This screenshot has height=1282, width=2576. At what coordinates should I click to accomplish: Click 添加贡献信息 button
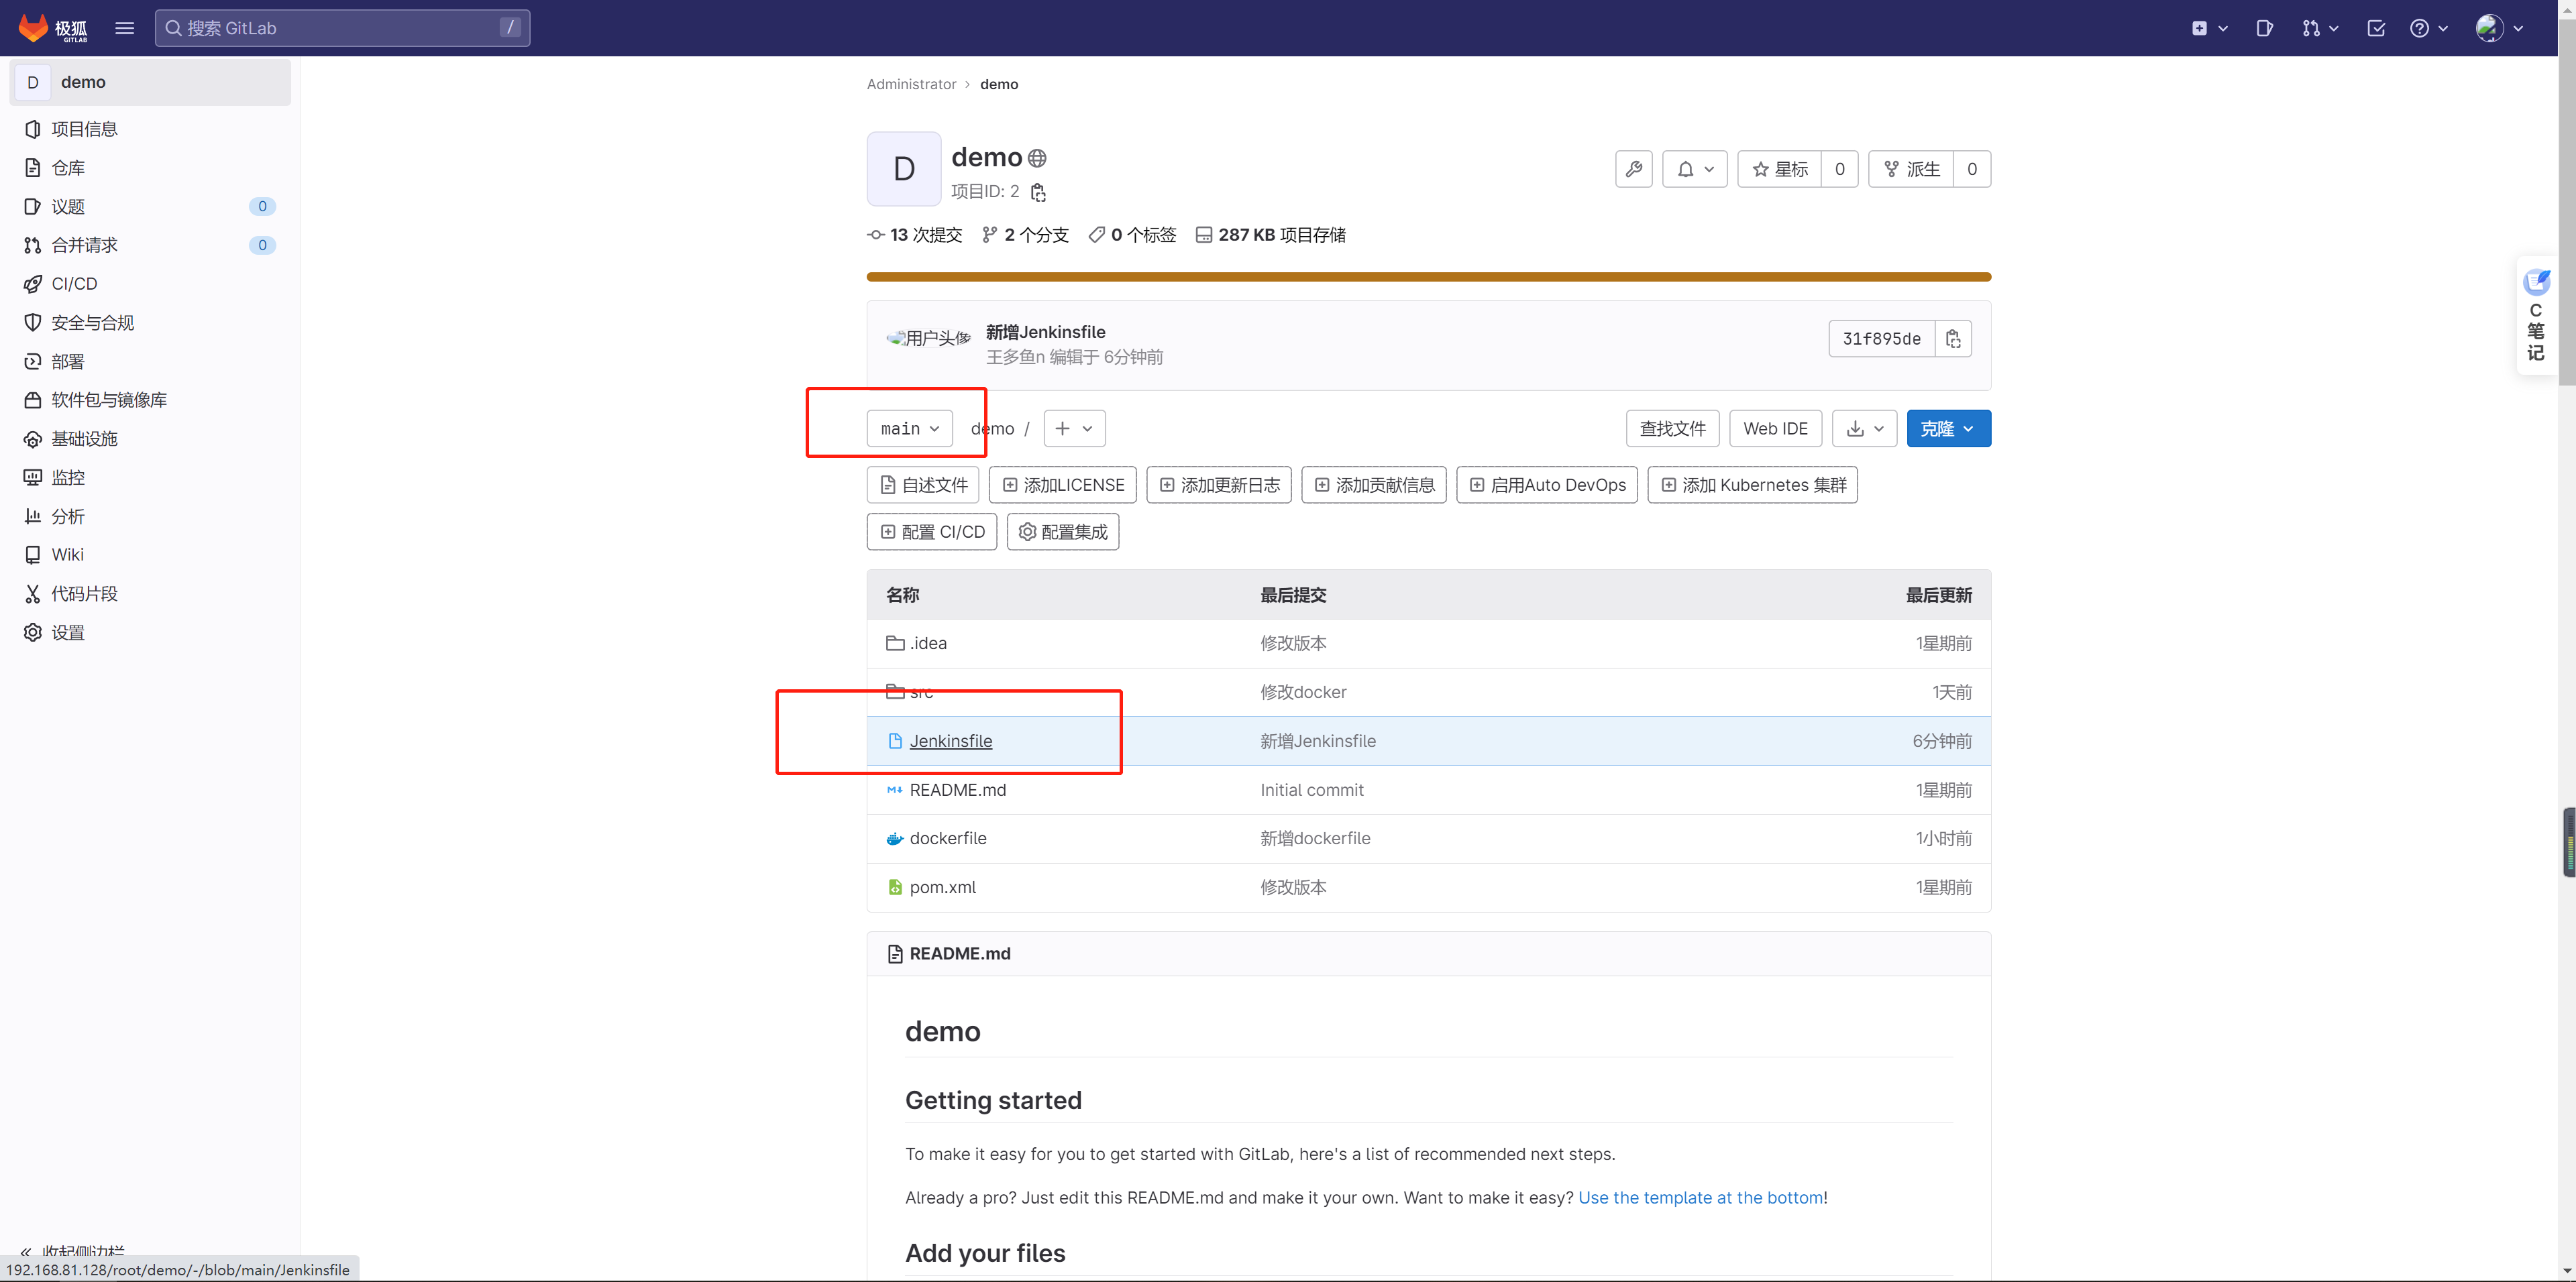(x=1374, y=485)
